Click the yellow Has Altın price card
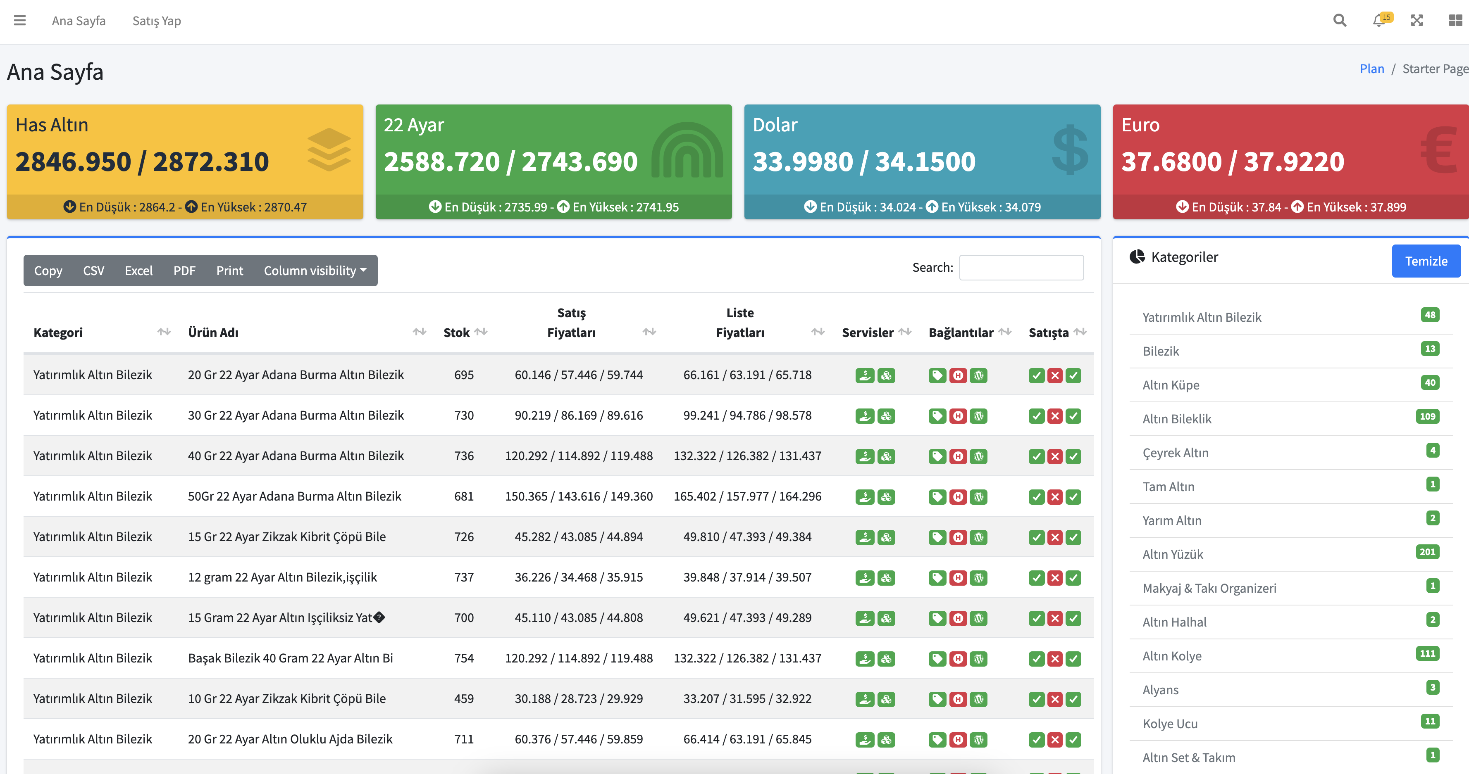Screen dimensions: 1469x774 click(185, 161)
